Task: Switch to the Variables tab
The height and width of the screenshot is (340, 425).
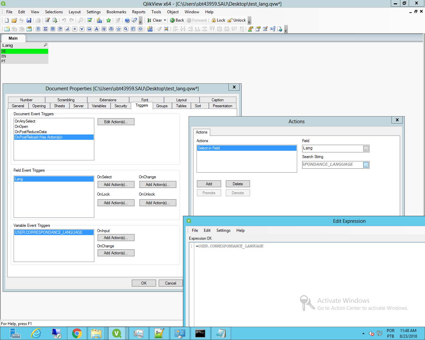Action: [x=99, y=106]
